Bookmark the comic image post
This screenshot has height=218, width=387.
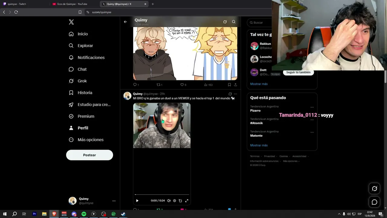[x=229, y=85]
